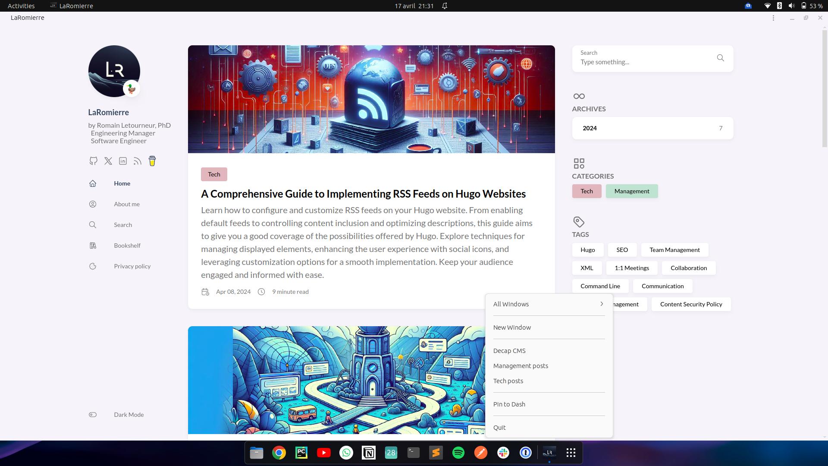The height and width of the screenshot is (466, 828).
Task: Filter by the SEO tag
Action: [622, 250]
